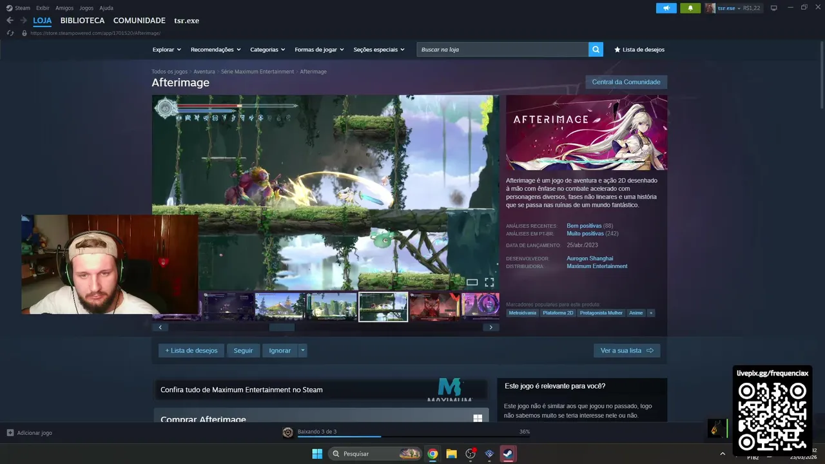Go back with the left arrow
Screen dimensions: 825x464
click(10, 21)
